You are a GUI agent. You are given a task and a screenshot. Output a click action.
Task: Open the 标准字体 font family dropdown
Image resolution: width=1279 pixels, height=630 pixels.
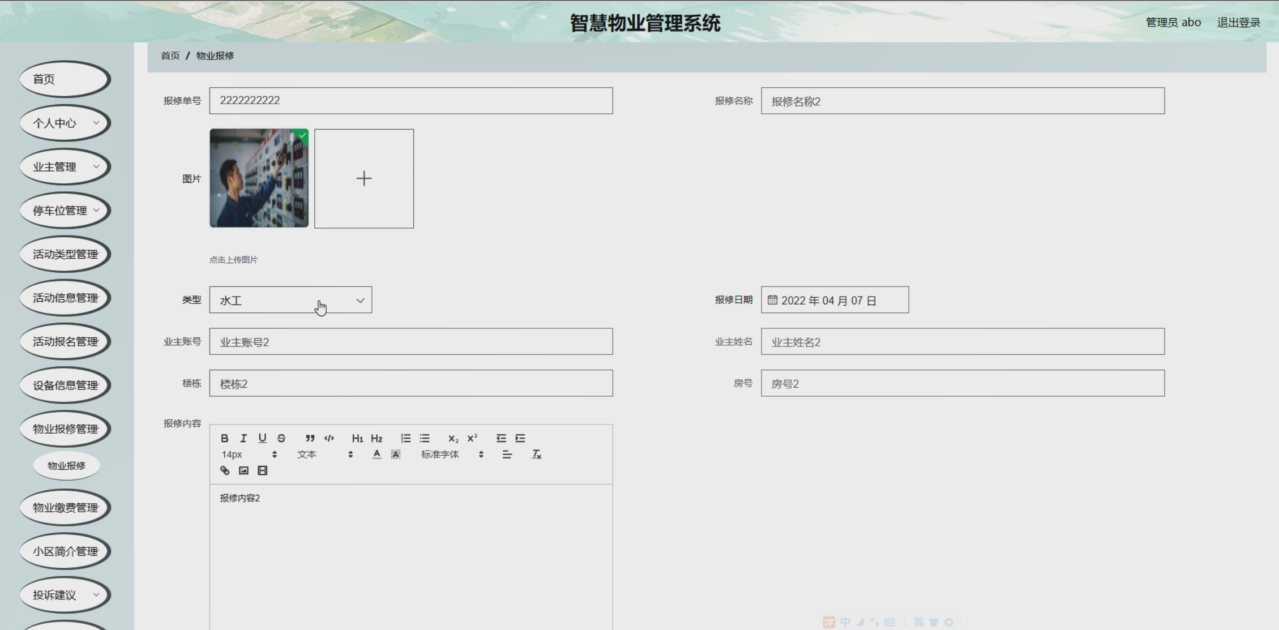click(452, 455)
